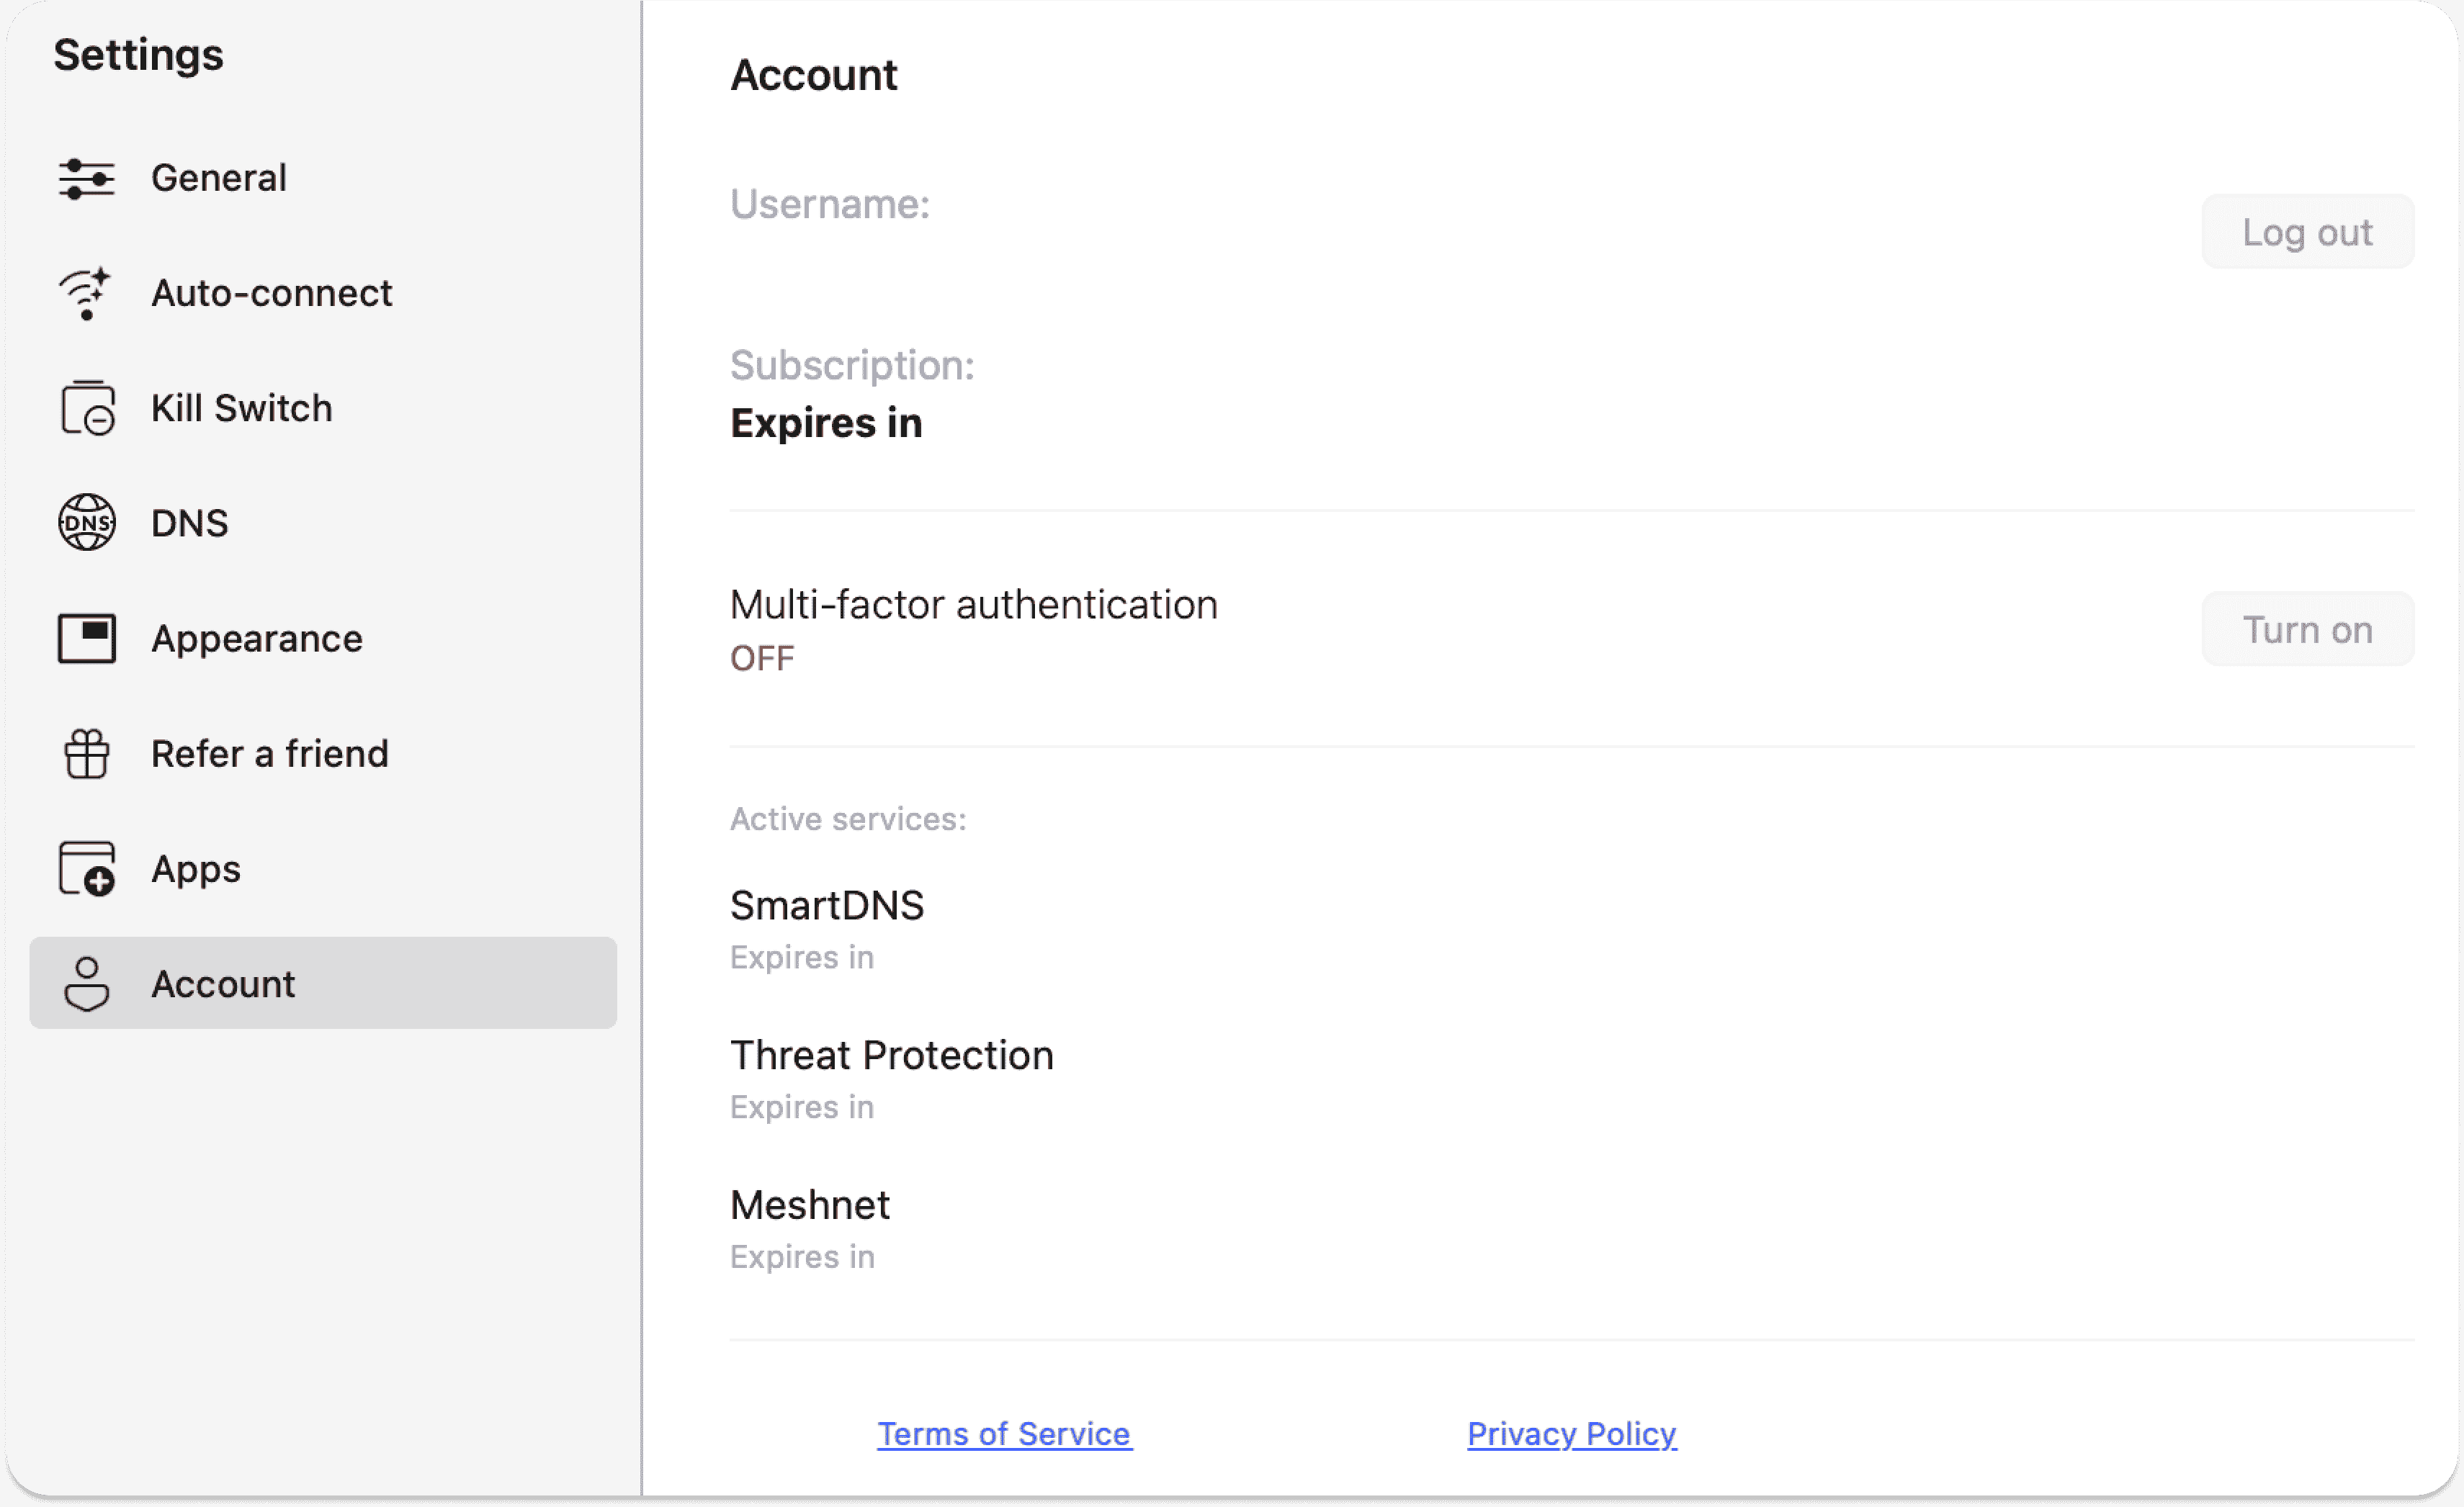Click the Multi-factor authentication label

coord(974,604)
